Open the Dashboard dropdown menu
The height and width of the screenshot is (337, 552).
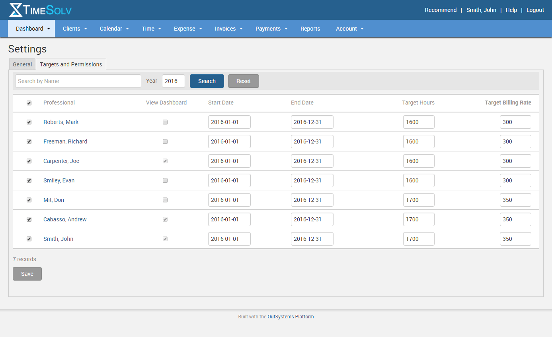[31, 29]
